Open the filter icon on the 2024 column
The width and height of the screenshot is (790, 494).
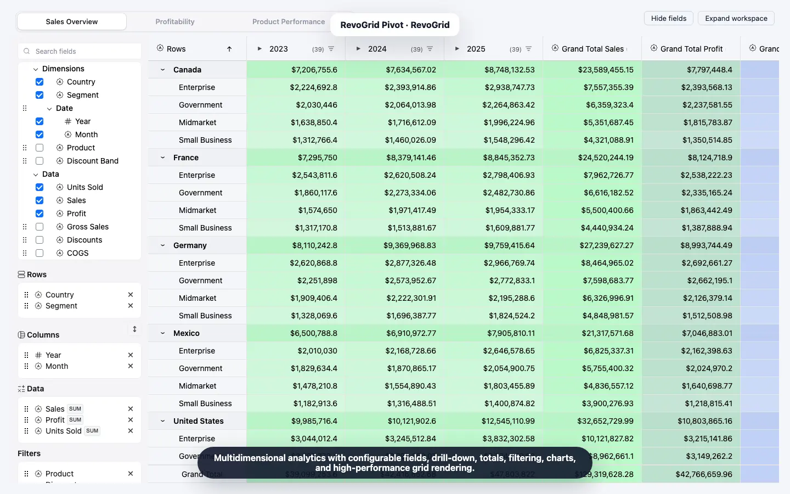coord(430,49)
